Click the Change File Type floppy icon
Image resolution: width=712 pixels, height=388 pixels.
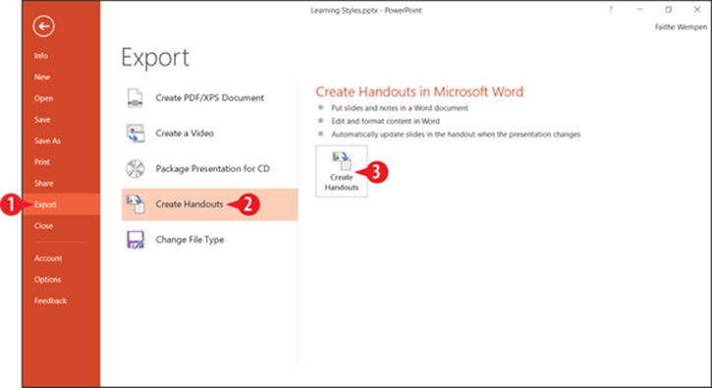click(136, 240)
